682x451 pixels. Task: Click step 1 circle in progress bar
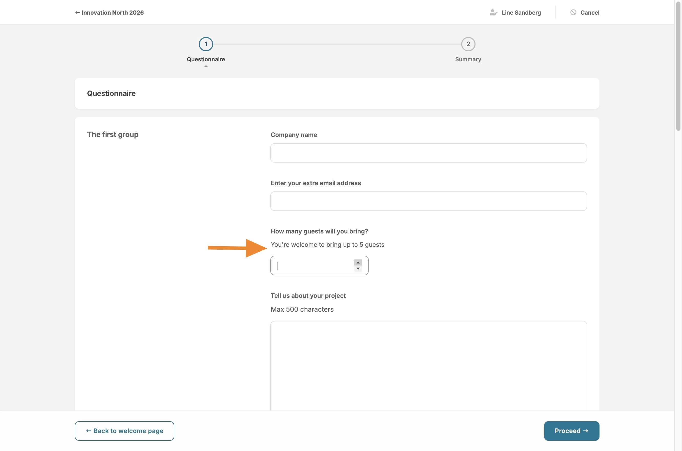[206, 44]
